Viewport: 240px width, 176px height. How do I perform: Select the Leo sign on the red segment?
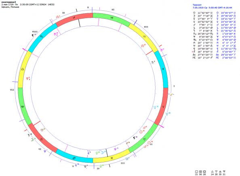(41, 139)
